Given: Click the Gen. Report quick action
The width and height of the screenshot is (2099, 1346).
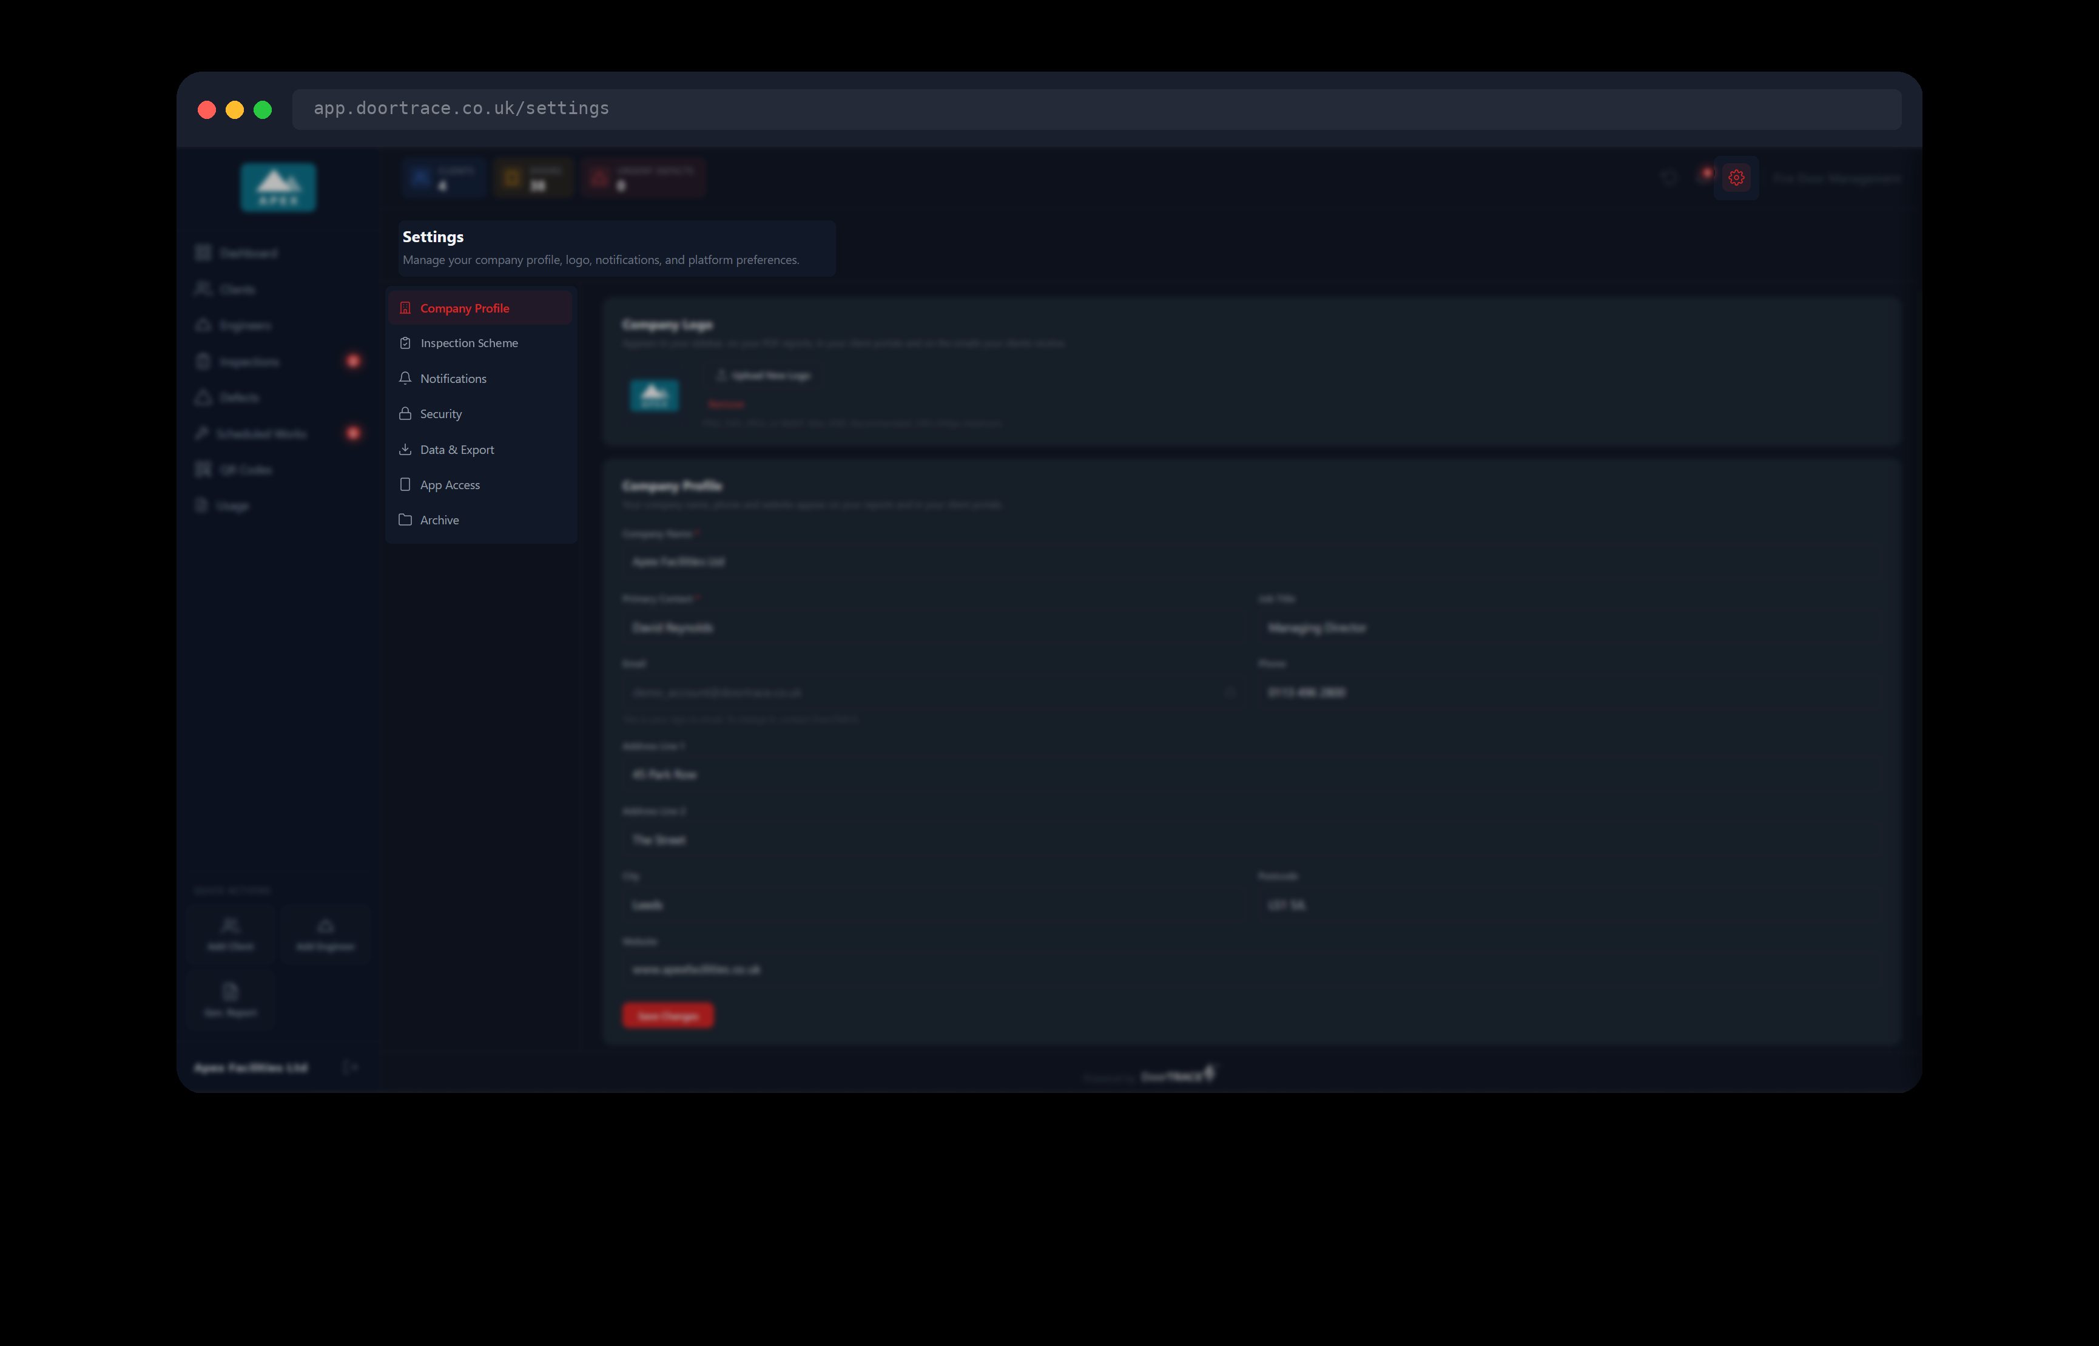Looking at the screenshot, I should click(231, 1000).
